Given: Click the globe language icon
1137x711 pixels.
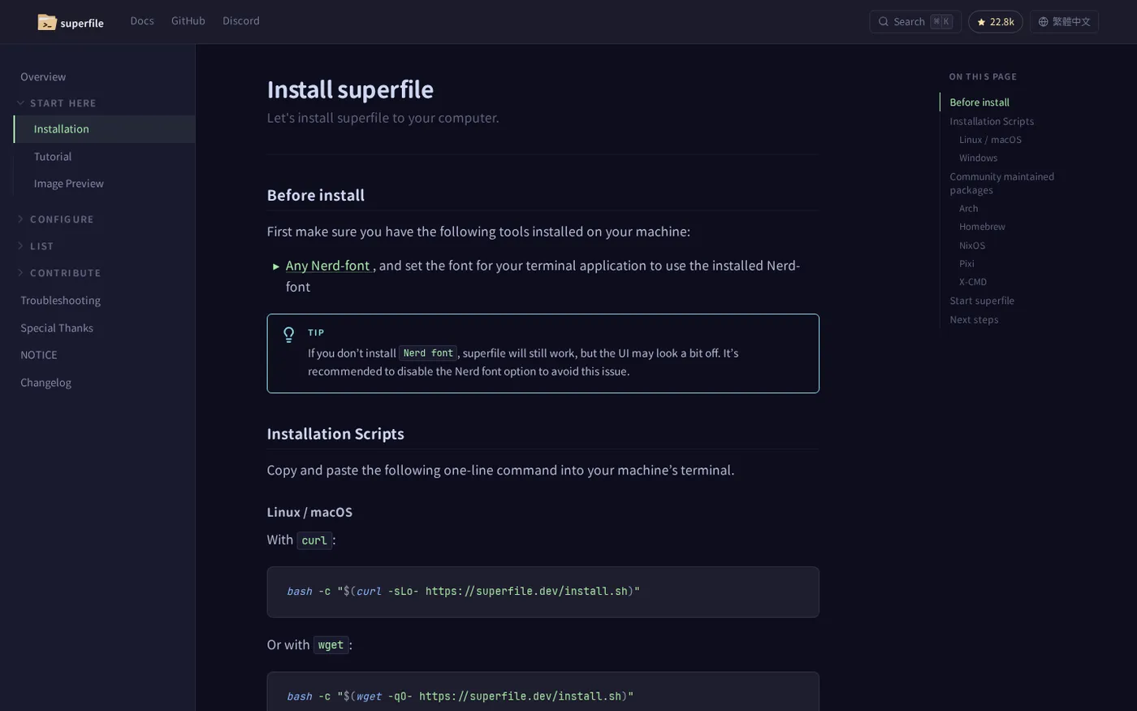Looking at the screenshot, I should [x=1044, y=22].
